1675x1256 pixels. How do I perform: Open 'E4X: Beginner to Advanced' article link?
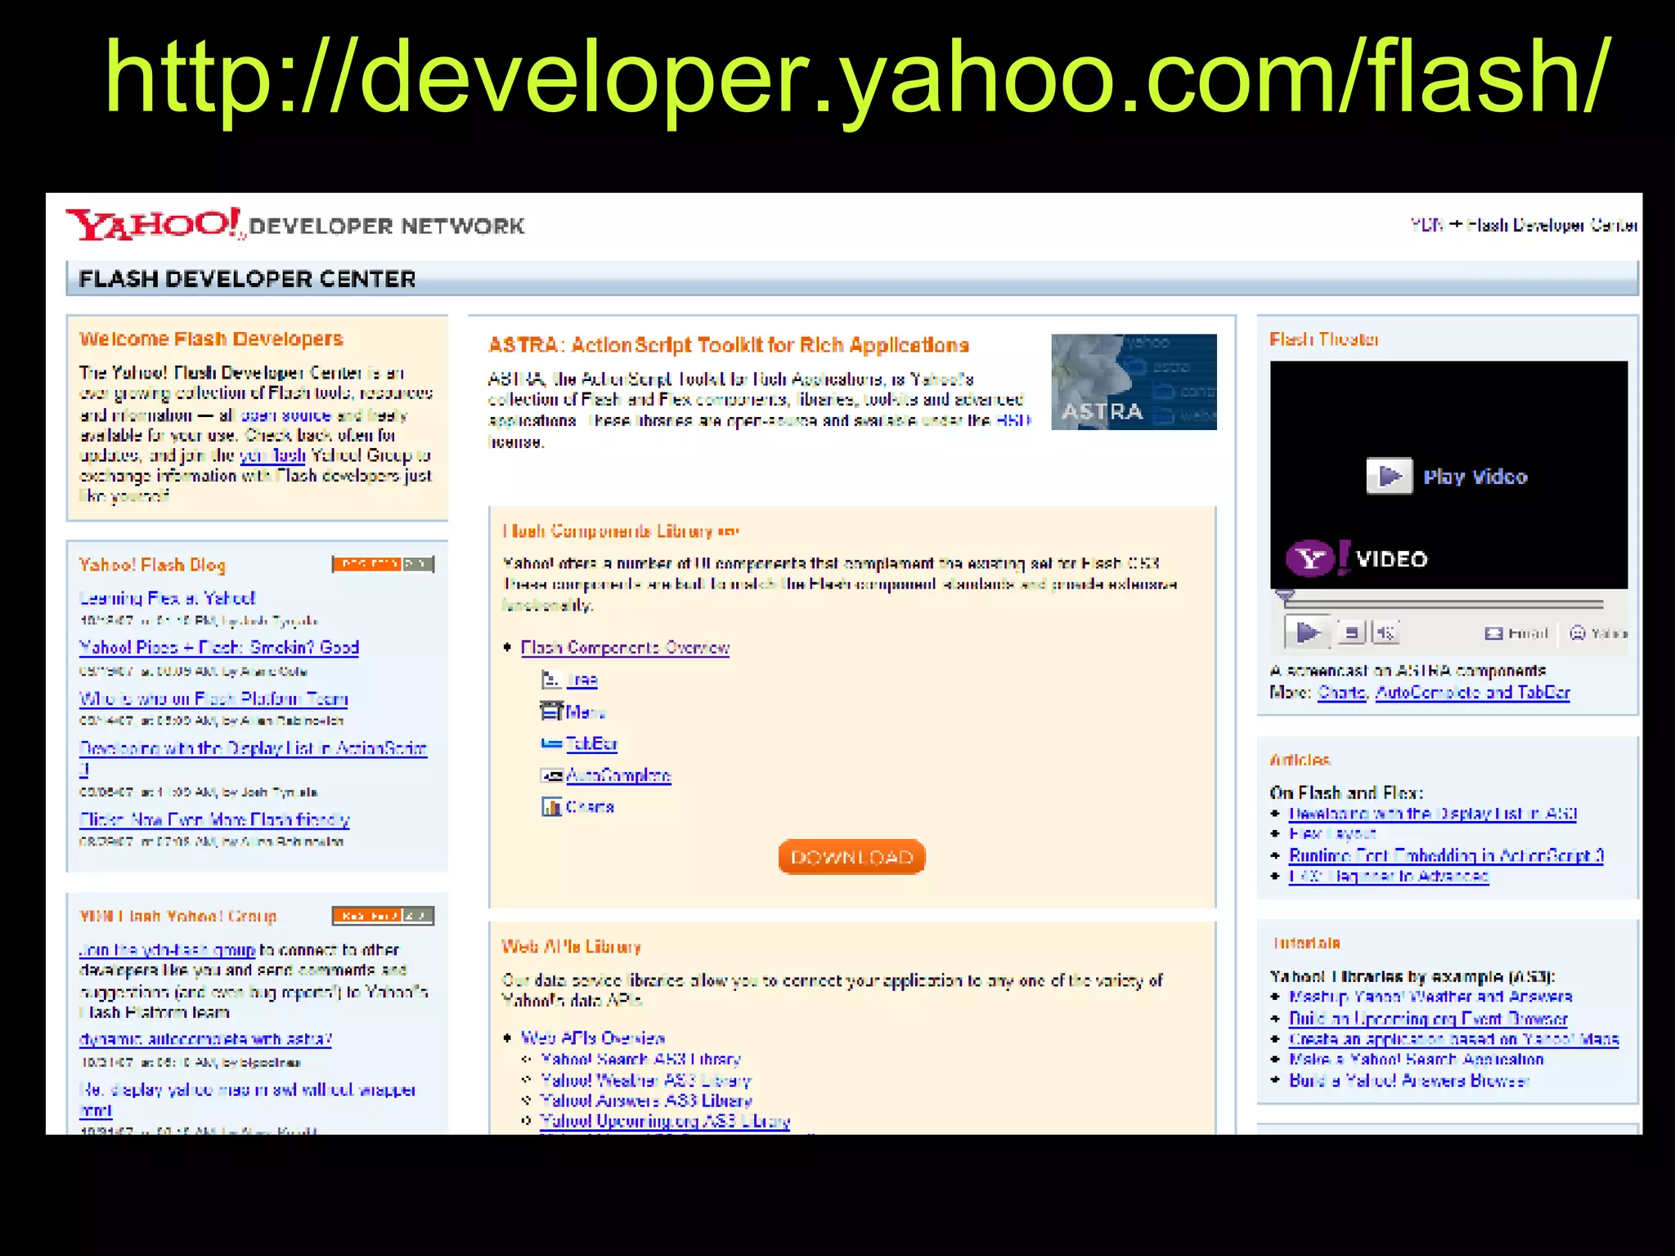1389,876
